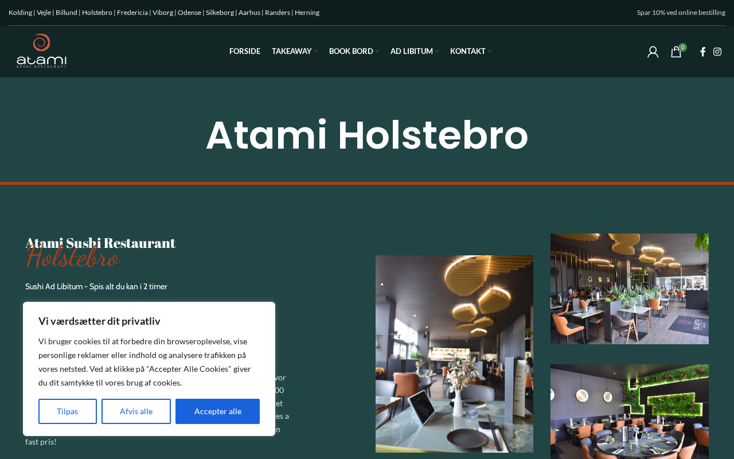This screenshot has width=734, height=459.
Task: Click the 'Atami Holstebro' page title
Action: (367, 135)
